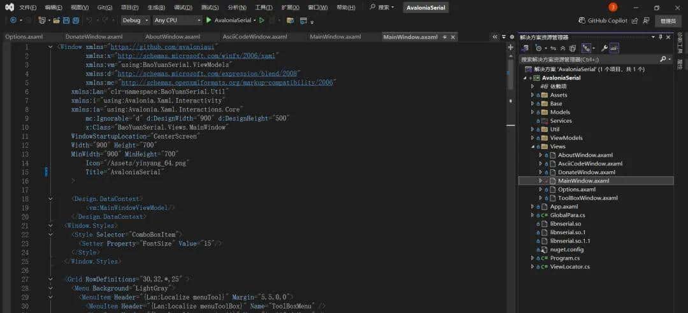688x313 pixels.
Task: Open the orange notifications badge
Action: 613,7
